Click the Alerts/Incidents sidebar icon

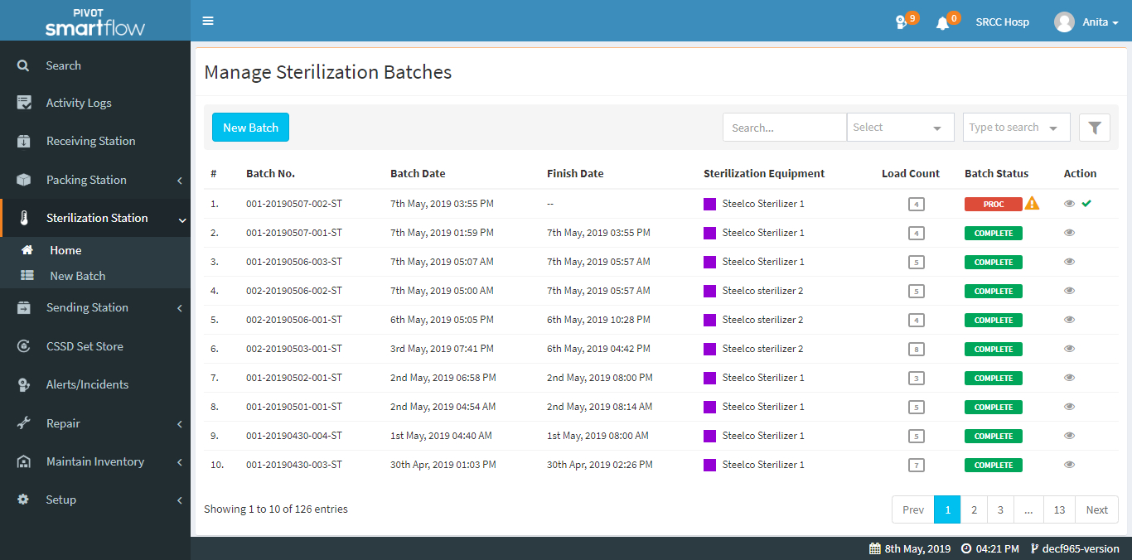point(24,384)
